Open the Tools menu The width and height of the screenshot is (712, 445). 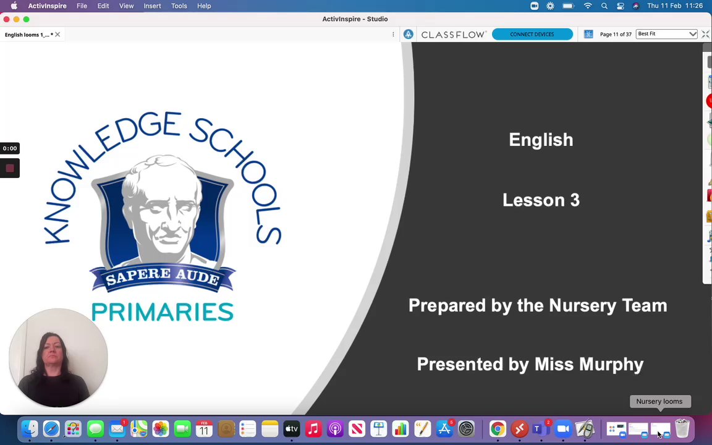179,6
